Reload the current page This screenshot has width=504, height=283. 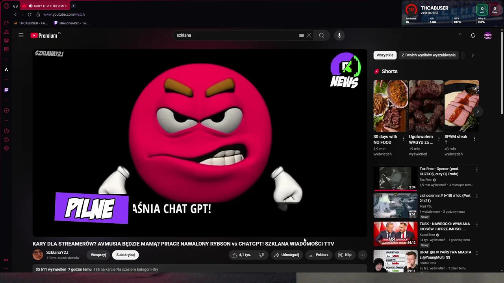(30, 15)
